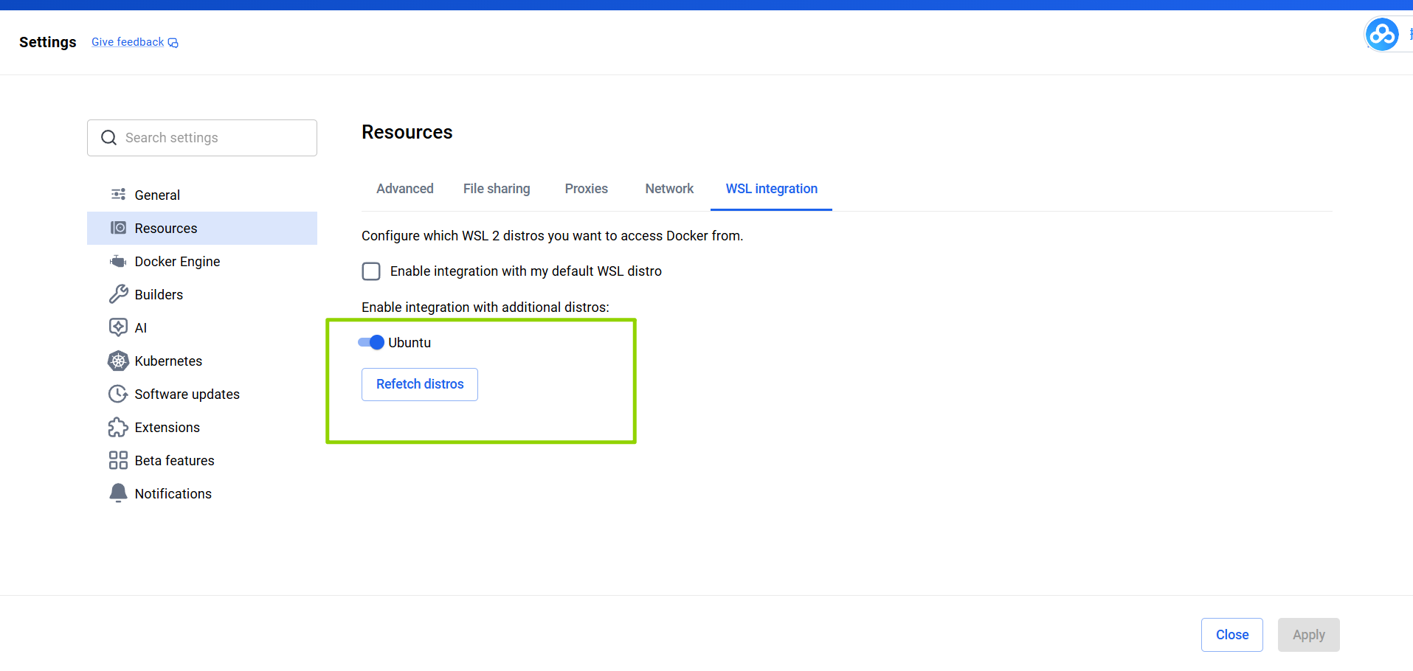This screenshot has height=671, width=1413.
Task: Click the feedback speech bubble icon
Action: coord(173,43)
